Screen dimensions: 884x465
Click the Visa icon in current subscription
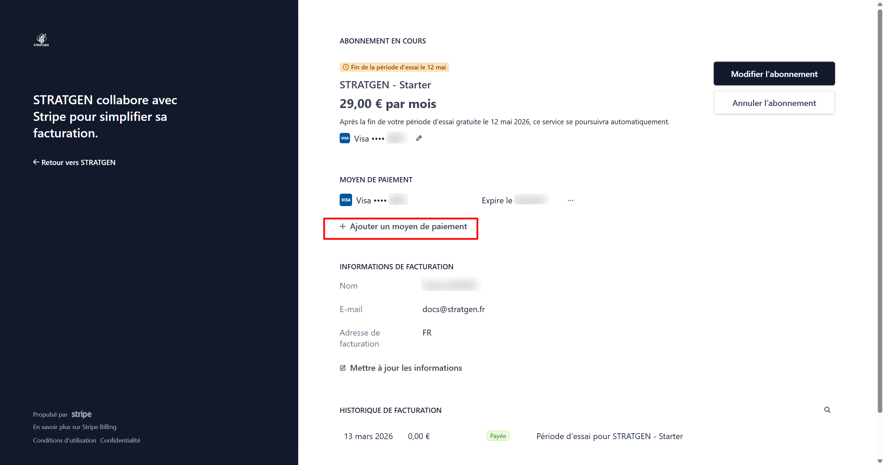pos(344,138)
